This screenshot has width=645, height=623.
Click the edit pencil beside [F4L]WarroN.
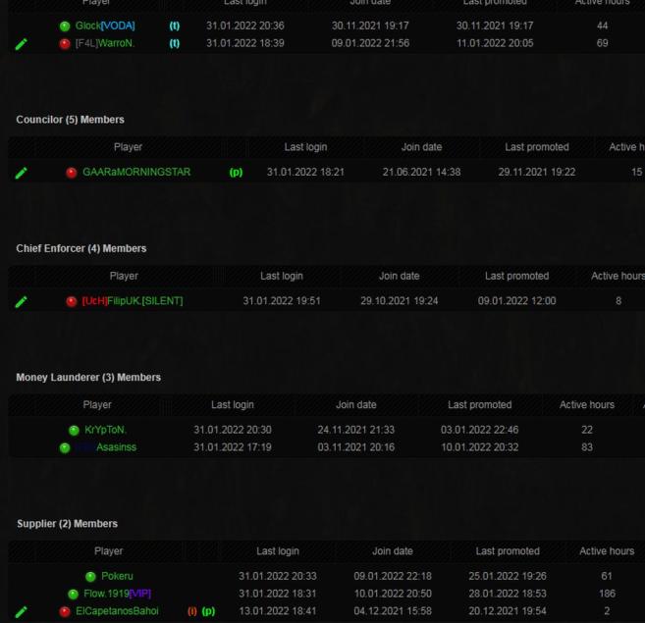[x=22, y=44]
